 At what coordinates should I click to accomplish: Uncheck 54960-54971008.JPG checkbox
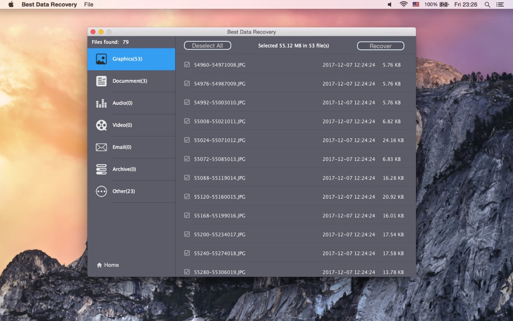point(187,64)
